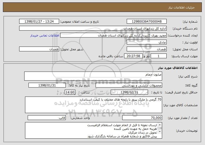Click the label شماره نیاز
The height and width of the screenshot is (145, 205).
click(x=190, y=22)
